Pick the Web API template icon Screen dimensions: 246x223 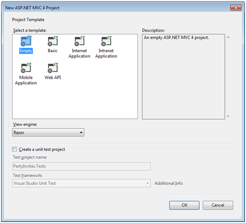point(53,68)
